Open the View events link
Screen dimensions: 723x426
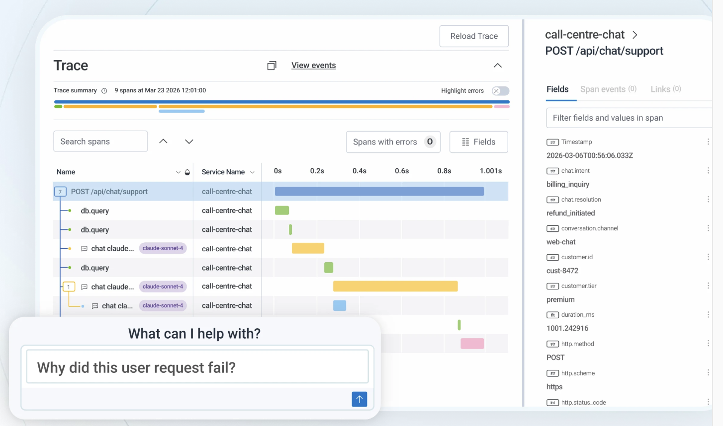[x=314, y=66]
